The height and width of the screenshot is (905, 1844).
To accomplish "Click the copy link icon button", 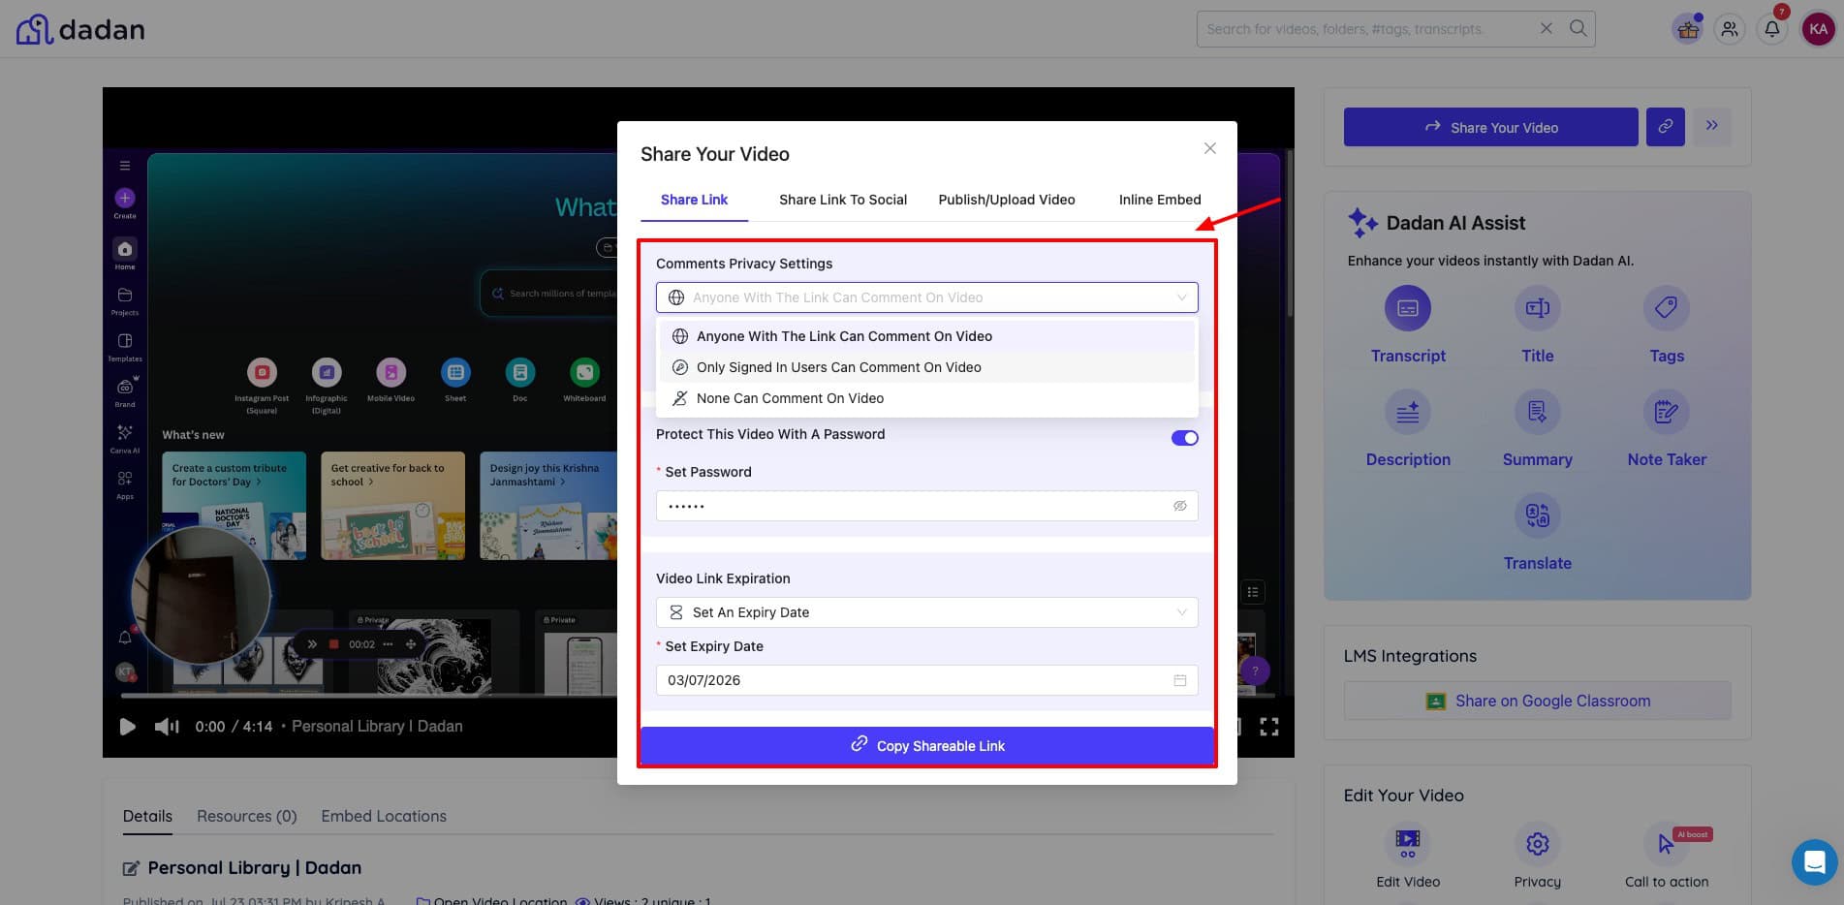I will (1665, 127).
